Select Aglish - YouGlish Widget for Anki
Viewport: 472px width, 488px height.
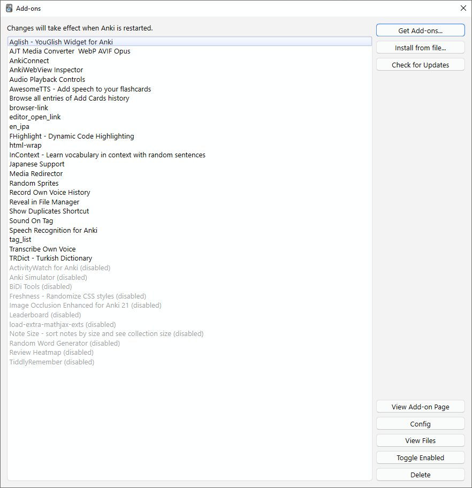189,42
